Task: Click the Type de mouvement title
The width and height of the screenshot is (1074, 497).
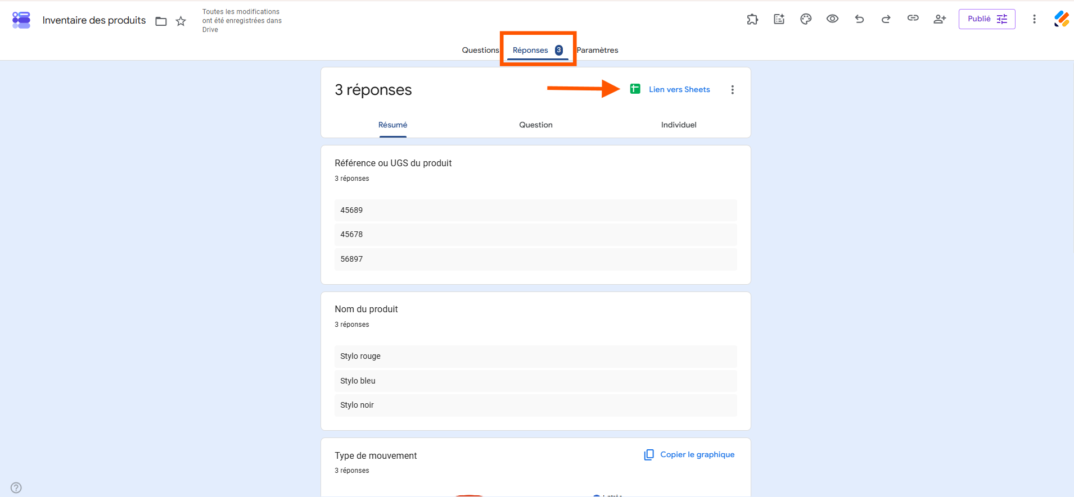Action: coord(376,455)
